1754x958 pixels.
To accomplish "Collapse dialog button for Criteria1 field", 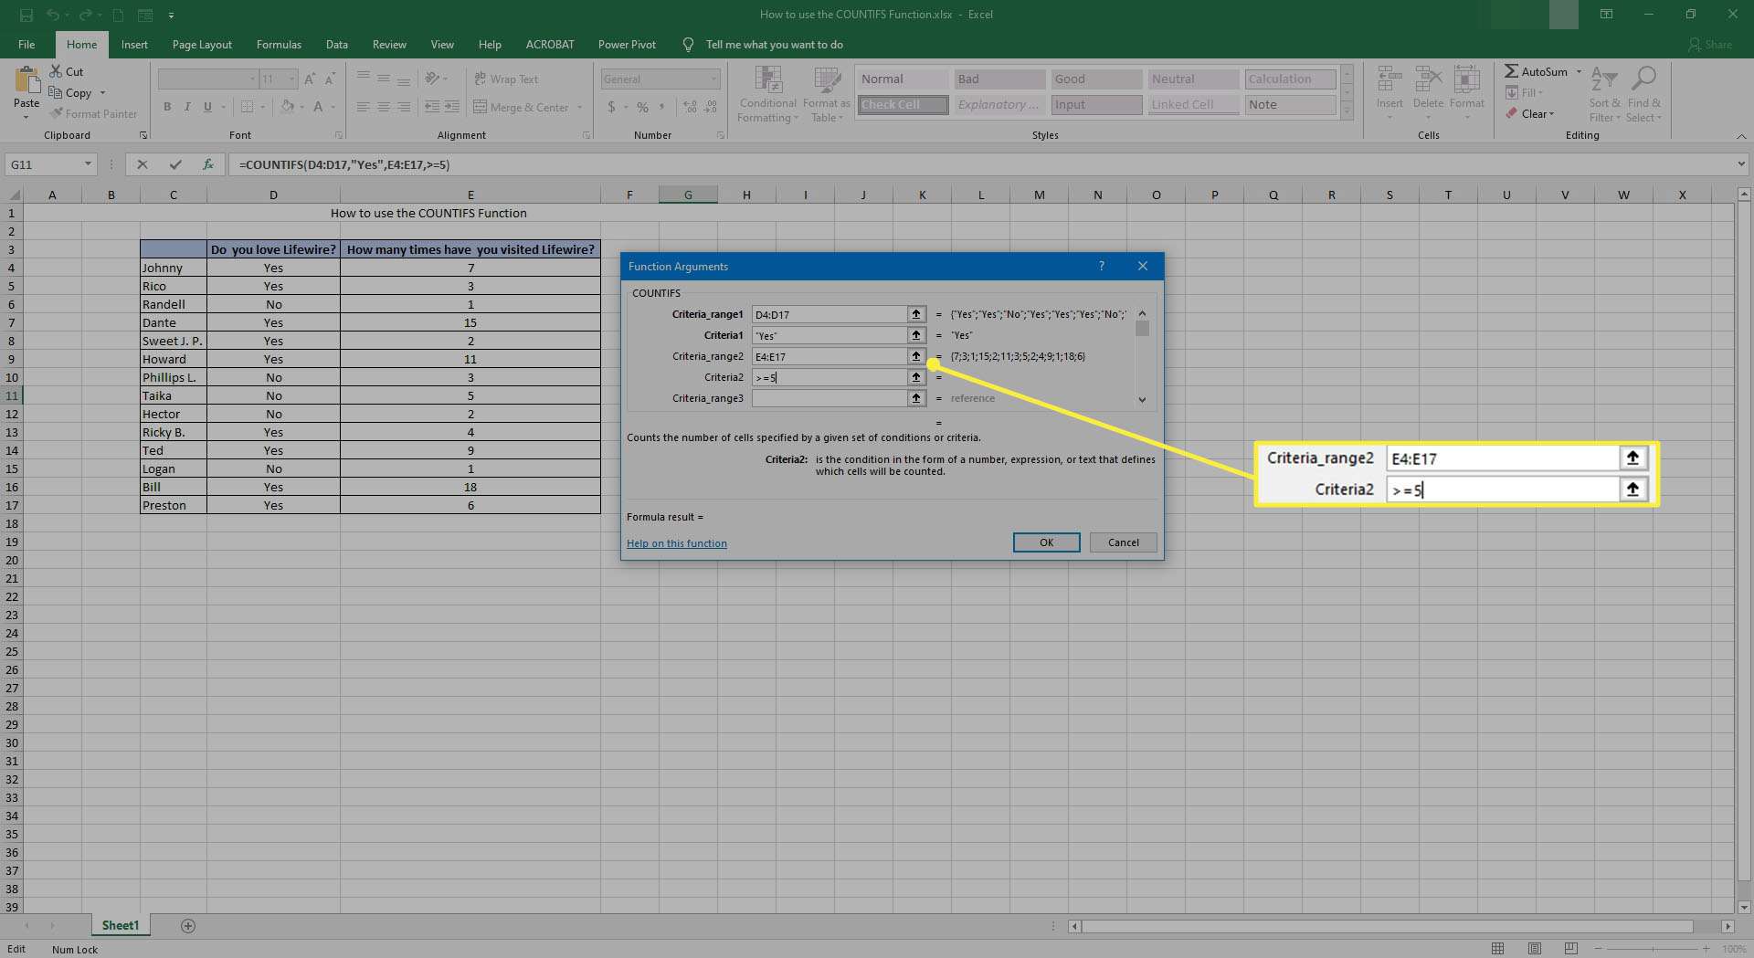I will click(x=916, y=335).
